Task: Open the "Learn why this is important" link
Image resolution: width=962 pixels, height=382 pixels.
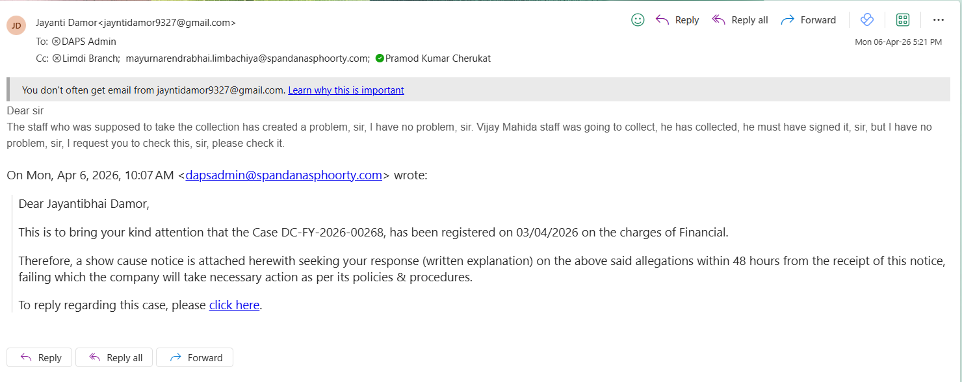Action: coord(346,90)
